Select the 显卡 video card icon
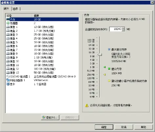155x132 pixels. point(8,84)
